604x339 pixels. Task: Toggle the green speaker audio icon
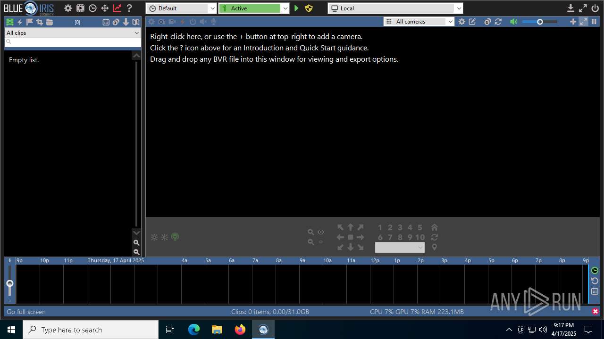(514, 22)
